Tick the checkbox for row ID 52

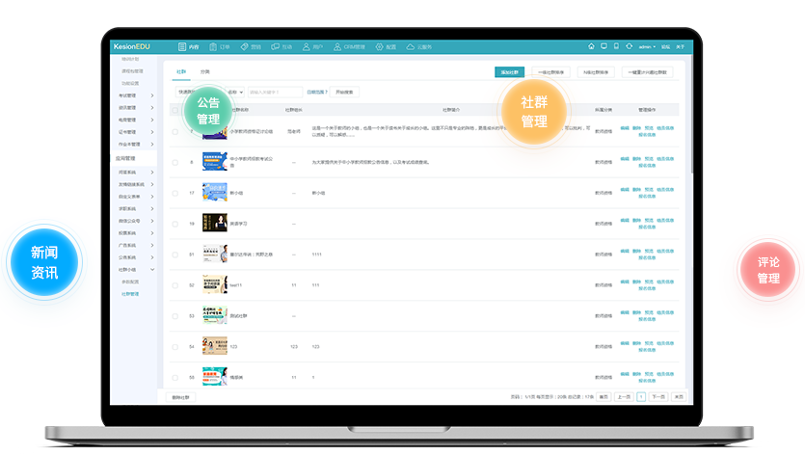tap(174, 285)
